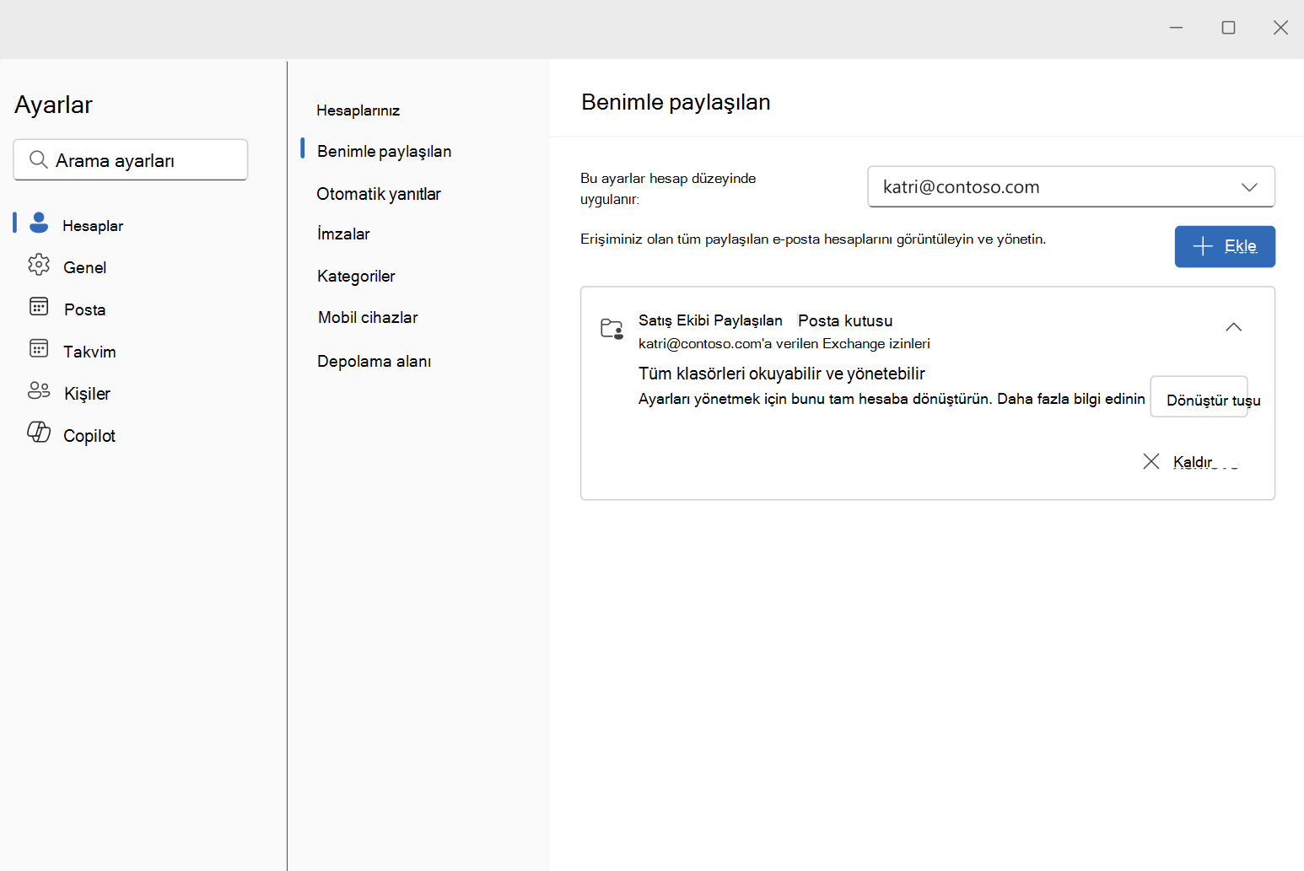Select Kişiler in the sidebar

click(x=87, y=394)
